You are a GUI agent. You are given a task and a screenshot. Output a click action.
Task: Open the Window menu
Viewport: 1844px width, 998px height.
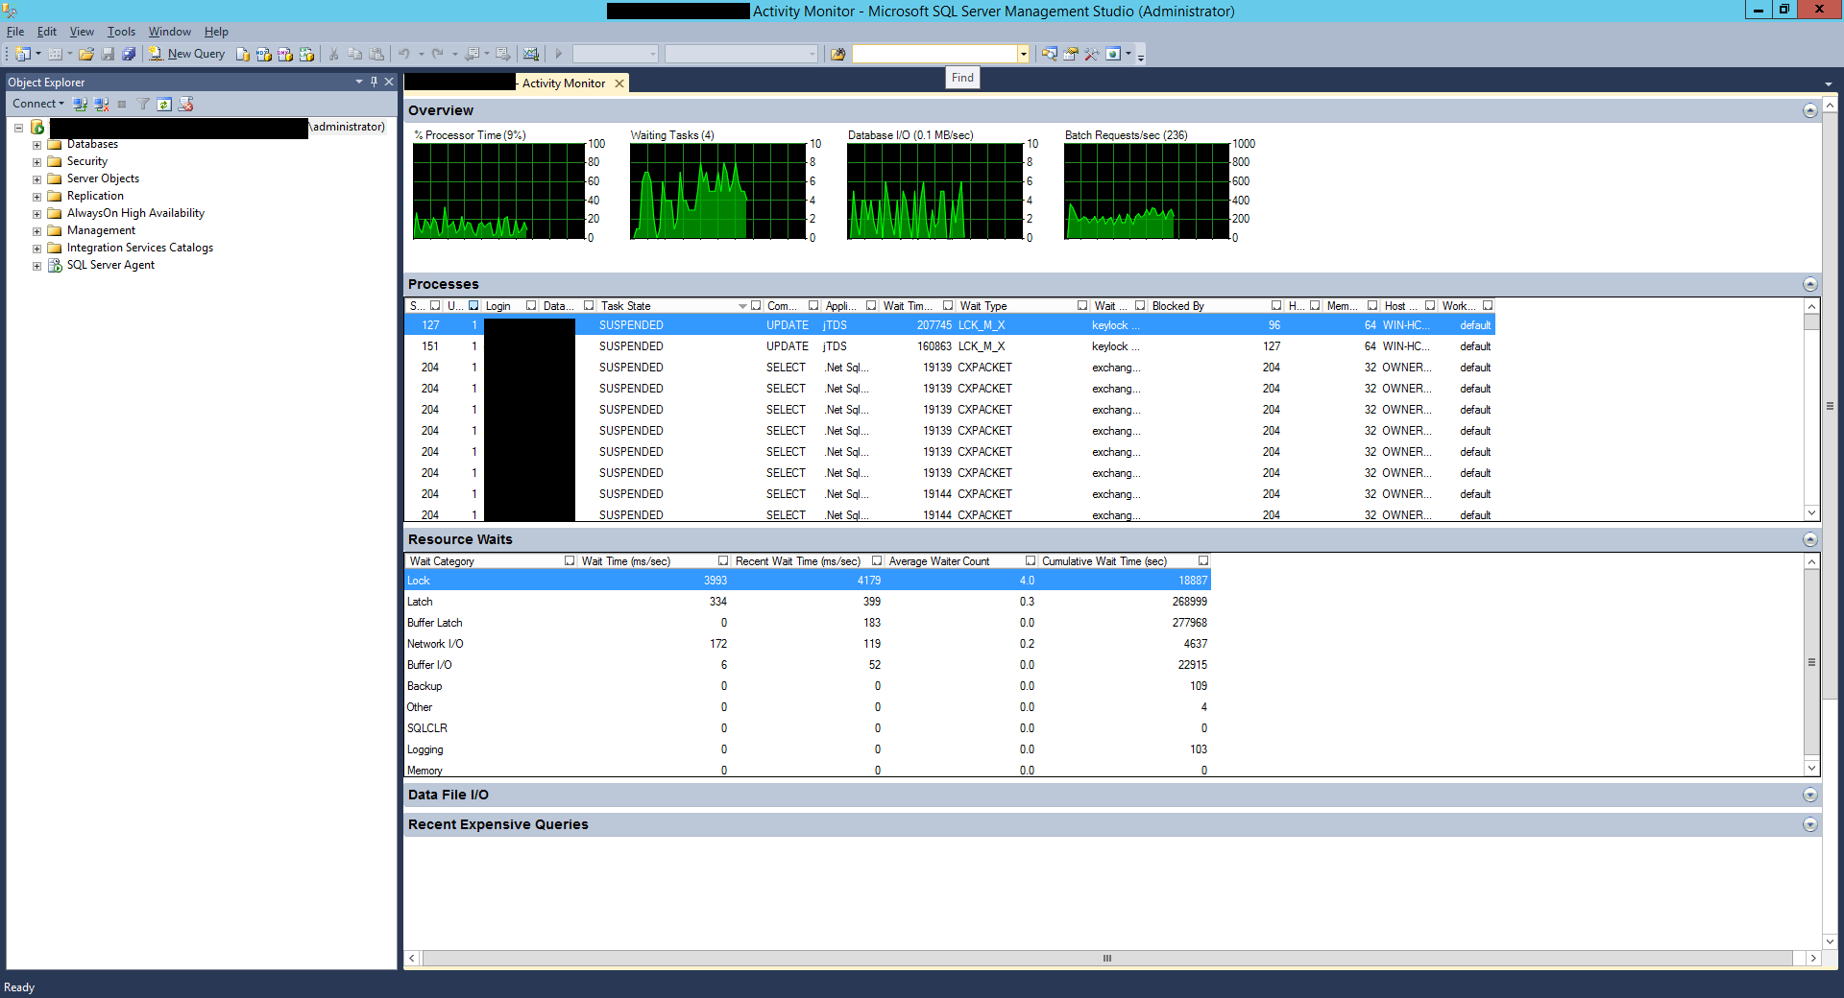(169, 32)
